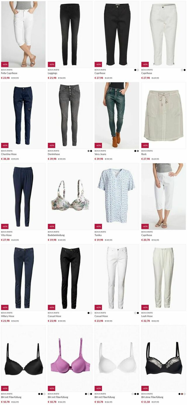Open the Vita Hose product link
This screenshot has height=405, width=187.
6,235
